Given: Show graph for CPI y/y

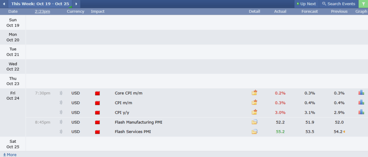Looking at the screenshot, I should (x=361, y=112).
